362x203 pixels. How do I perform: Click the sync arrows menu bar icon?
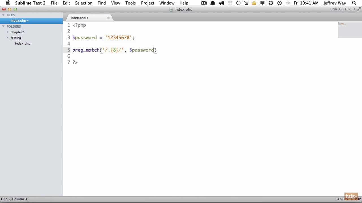(271, 3)
